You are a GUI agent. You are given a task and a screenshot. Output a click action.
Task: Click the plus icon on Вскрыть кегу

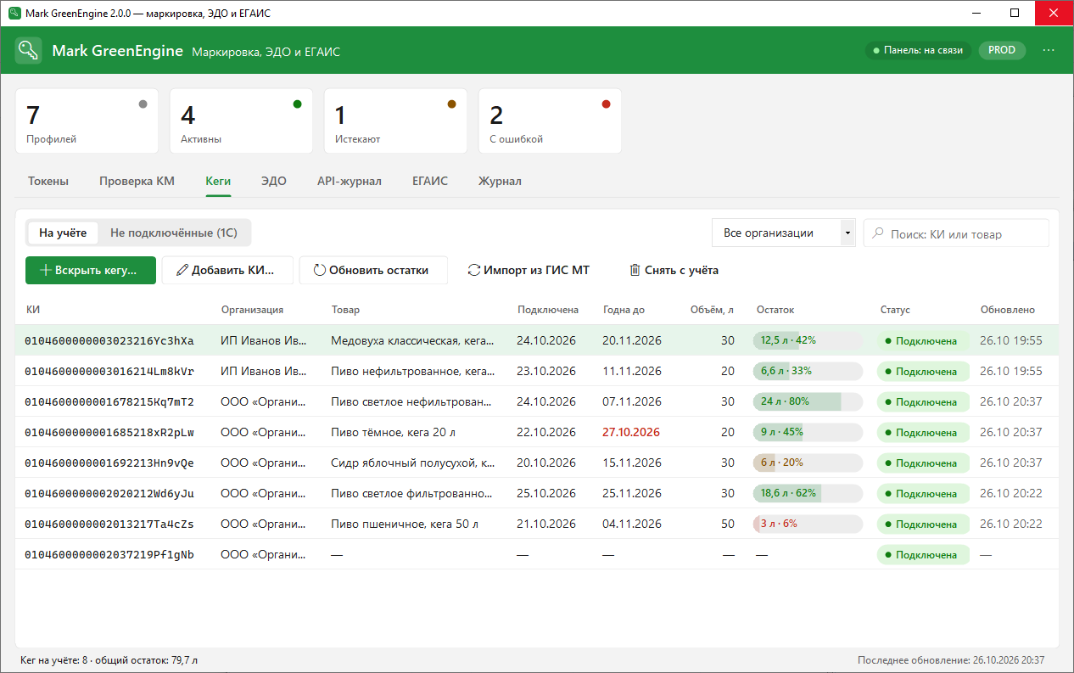click(46, 271)
